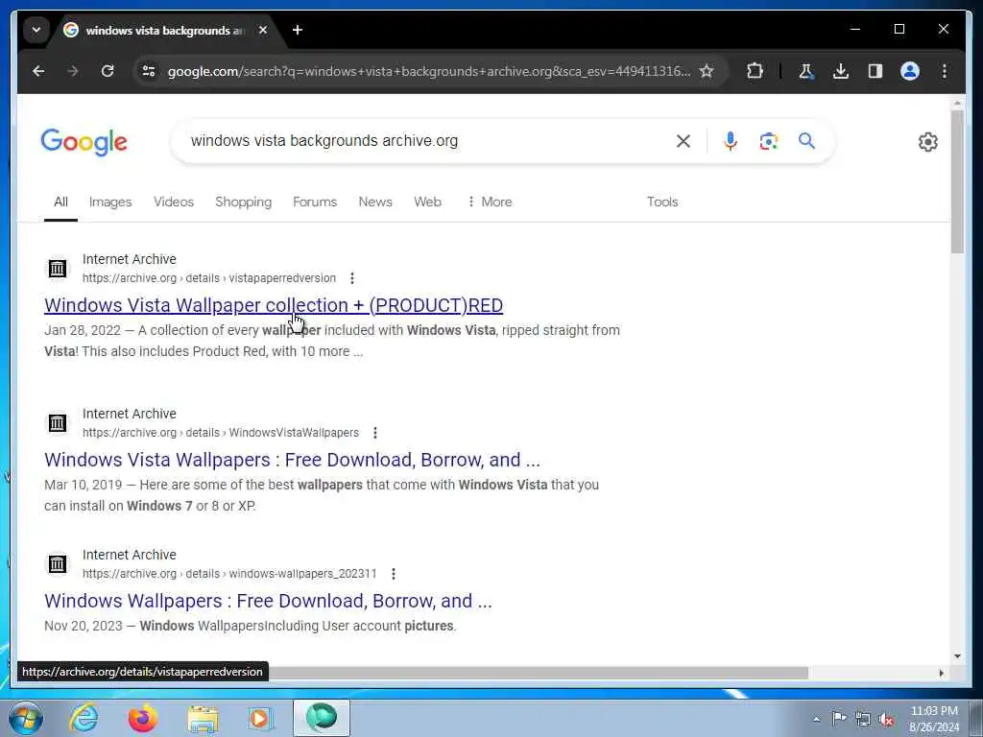Show hidden system tray icons
The image size is (983, 737).
(816, 719)
